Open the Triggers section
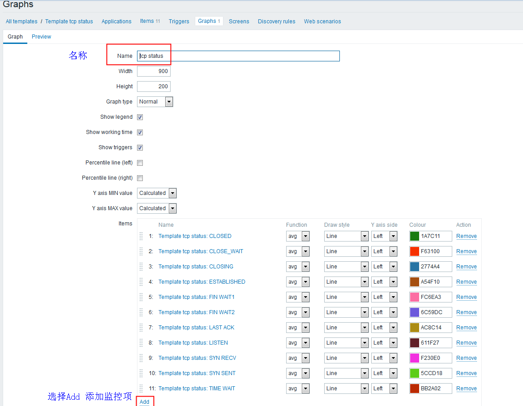The height and width of the screenshot is (406, 523). click(179, 22)
